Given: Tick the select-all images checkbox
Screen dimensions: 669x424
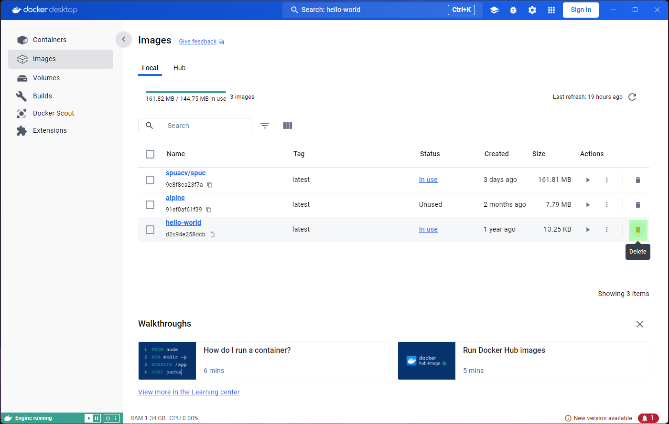Looking at the screenshot, I should tap(150, 154).
